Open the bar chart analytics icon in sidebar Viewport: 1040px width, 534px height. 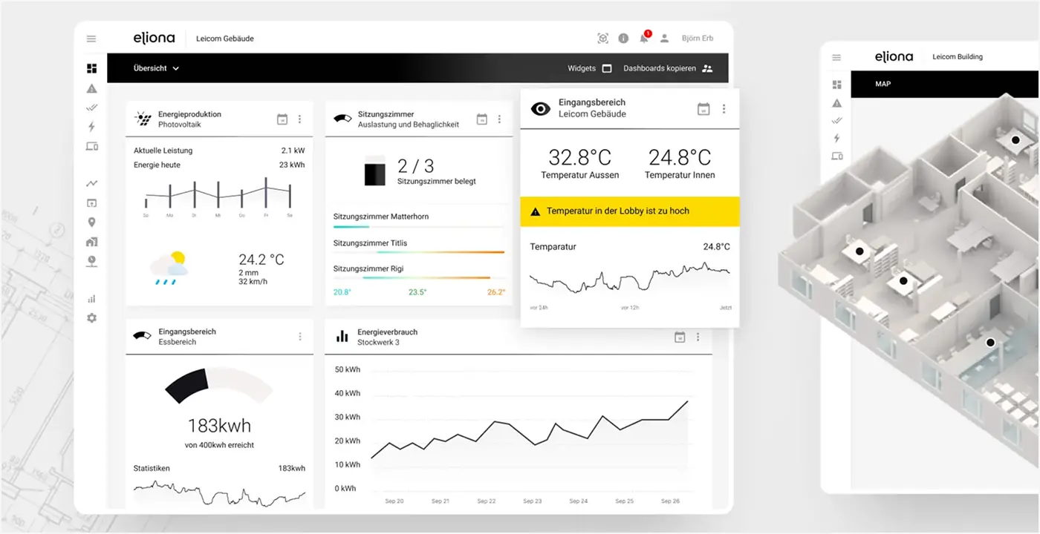coord(91,299)
